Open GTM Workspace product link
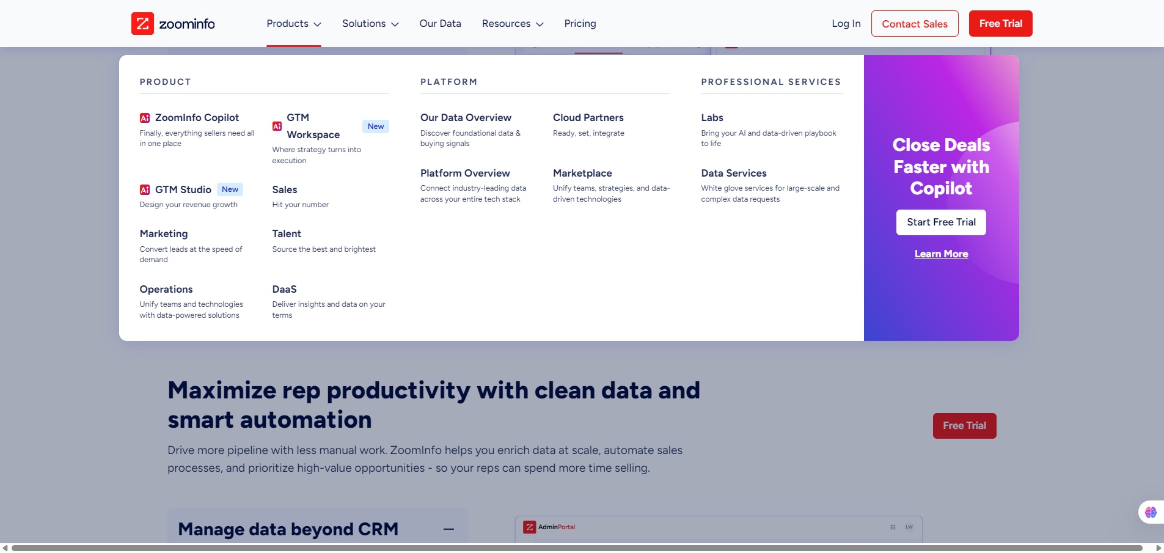 [313, 126]
